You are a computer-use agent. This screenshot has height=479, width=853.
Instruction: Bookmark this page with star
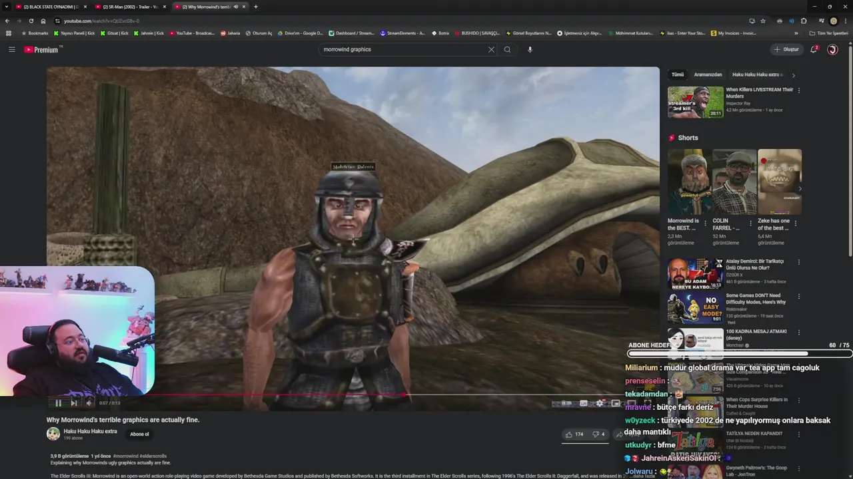coord(763,21)
